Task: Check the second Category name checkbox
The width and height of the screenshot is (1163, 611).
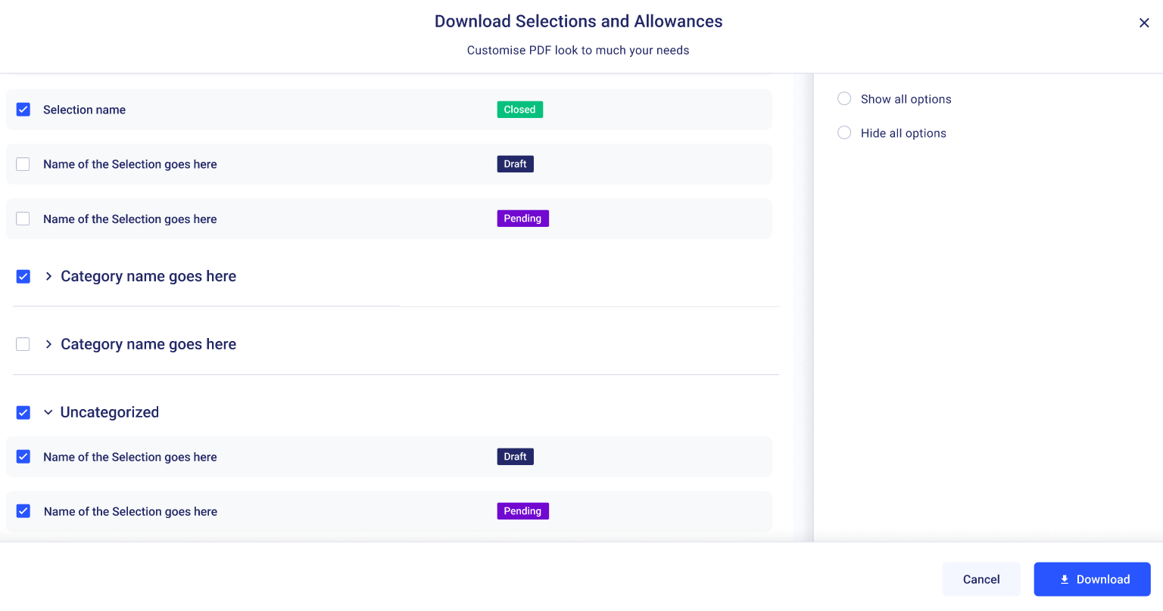Action: click(x=23, y=344)
